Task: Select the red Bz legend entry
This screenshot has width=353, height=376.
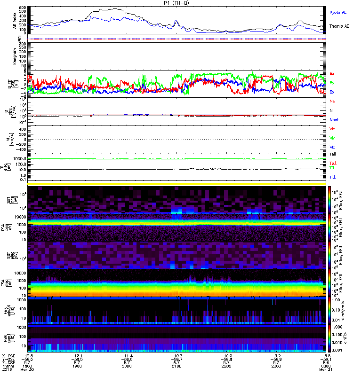Action: click(x=332, y=73)
